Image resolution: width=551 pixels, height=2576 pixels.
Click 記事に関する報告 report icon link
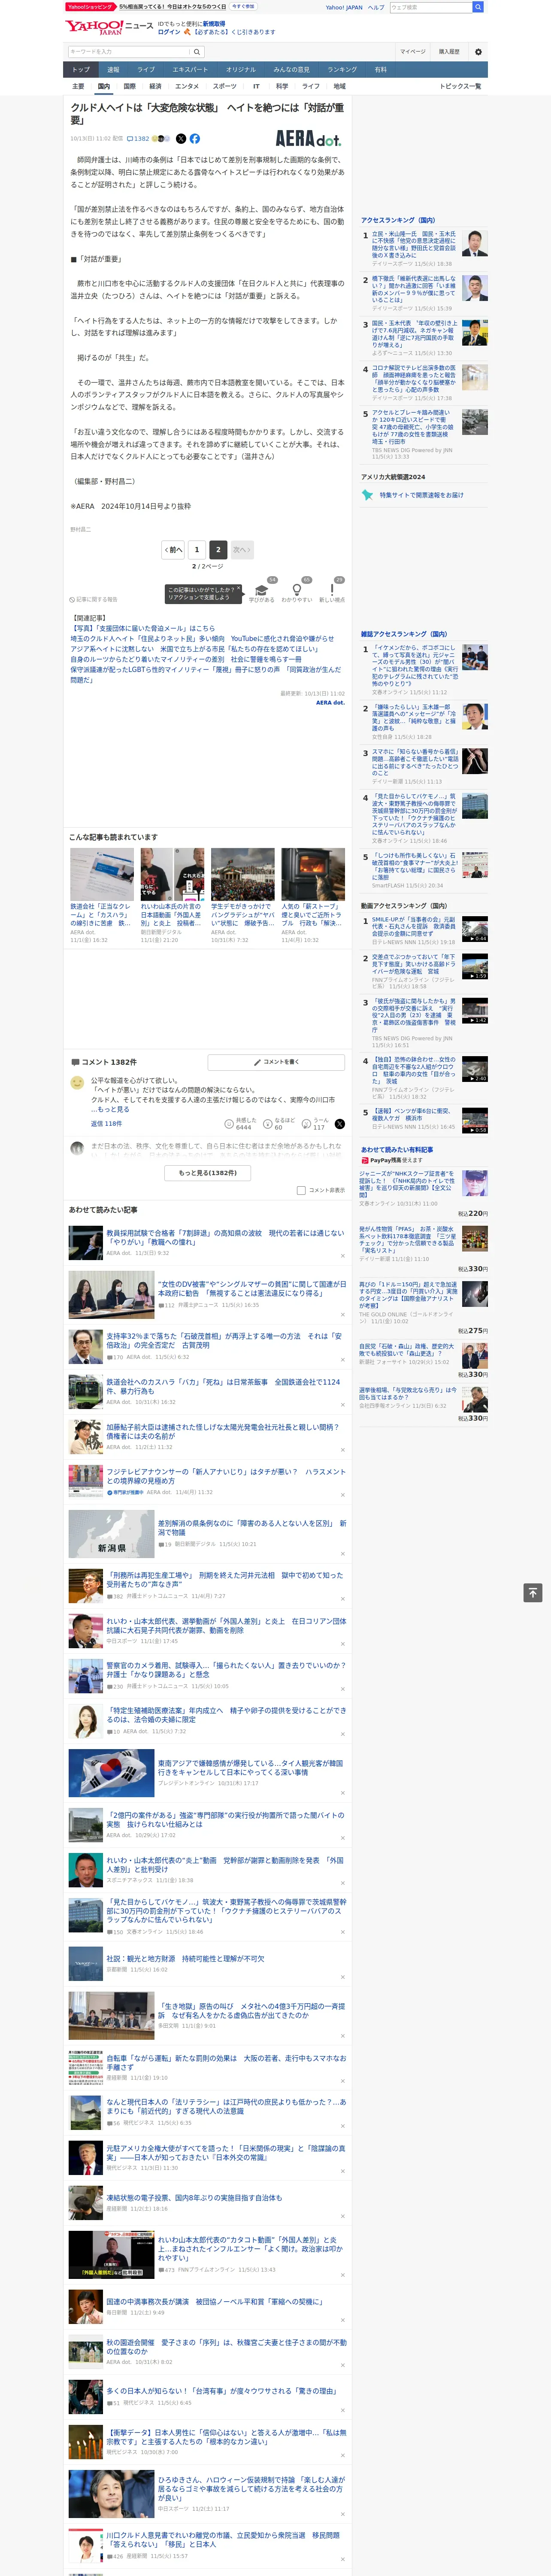(x=94, y=600)
